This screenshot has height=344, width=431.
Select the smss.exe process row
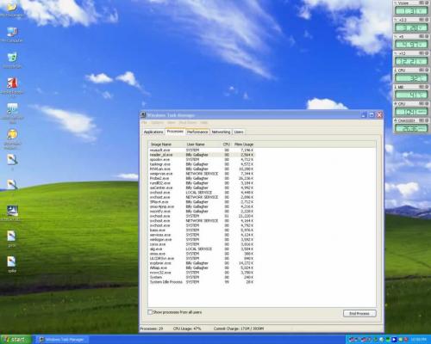point(202,254)
